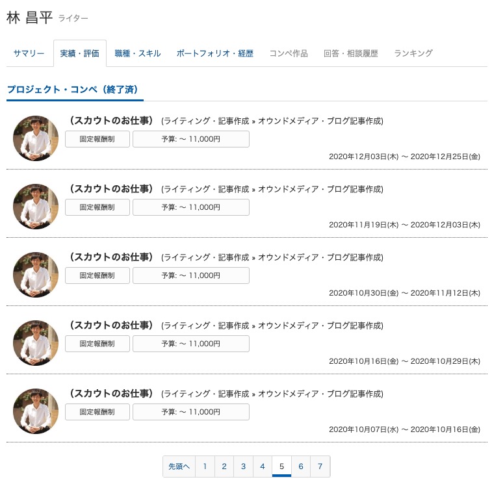
Task: Select the 実績・評価 tab
Action: coord(79,53)
